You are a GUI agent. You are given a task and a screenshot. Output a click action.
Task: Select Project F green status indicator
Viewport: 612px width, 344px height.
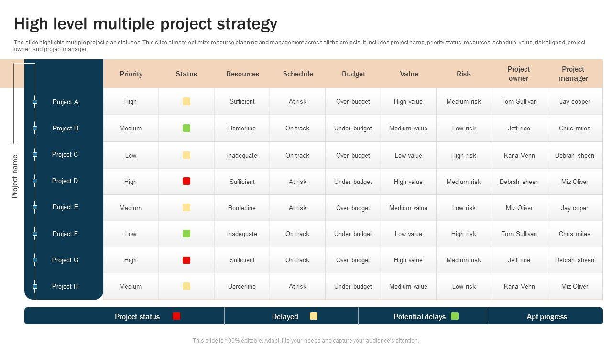186,234
